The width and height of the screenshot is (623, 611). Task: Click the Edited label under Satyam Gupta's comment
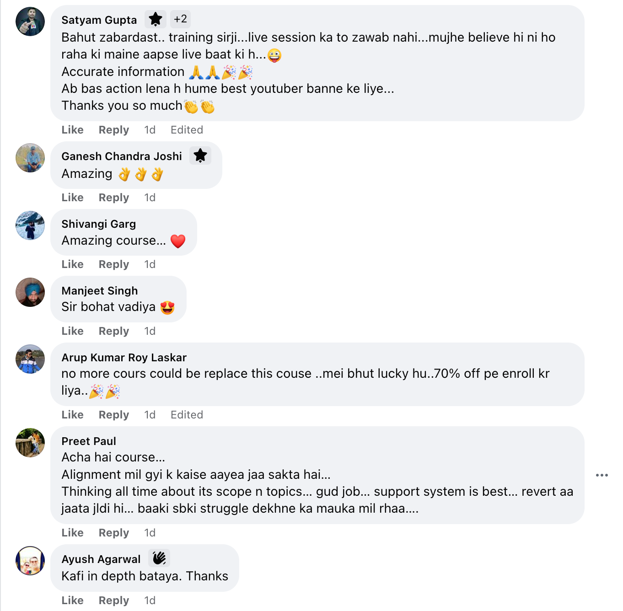187,130
